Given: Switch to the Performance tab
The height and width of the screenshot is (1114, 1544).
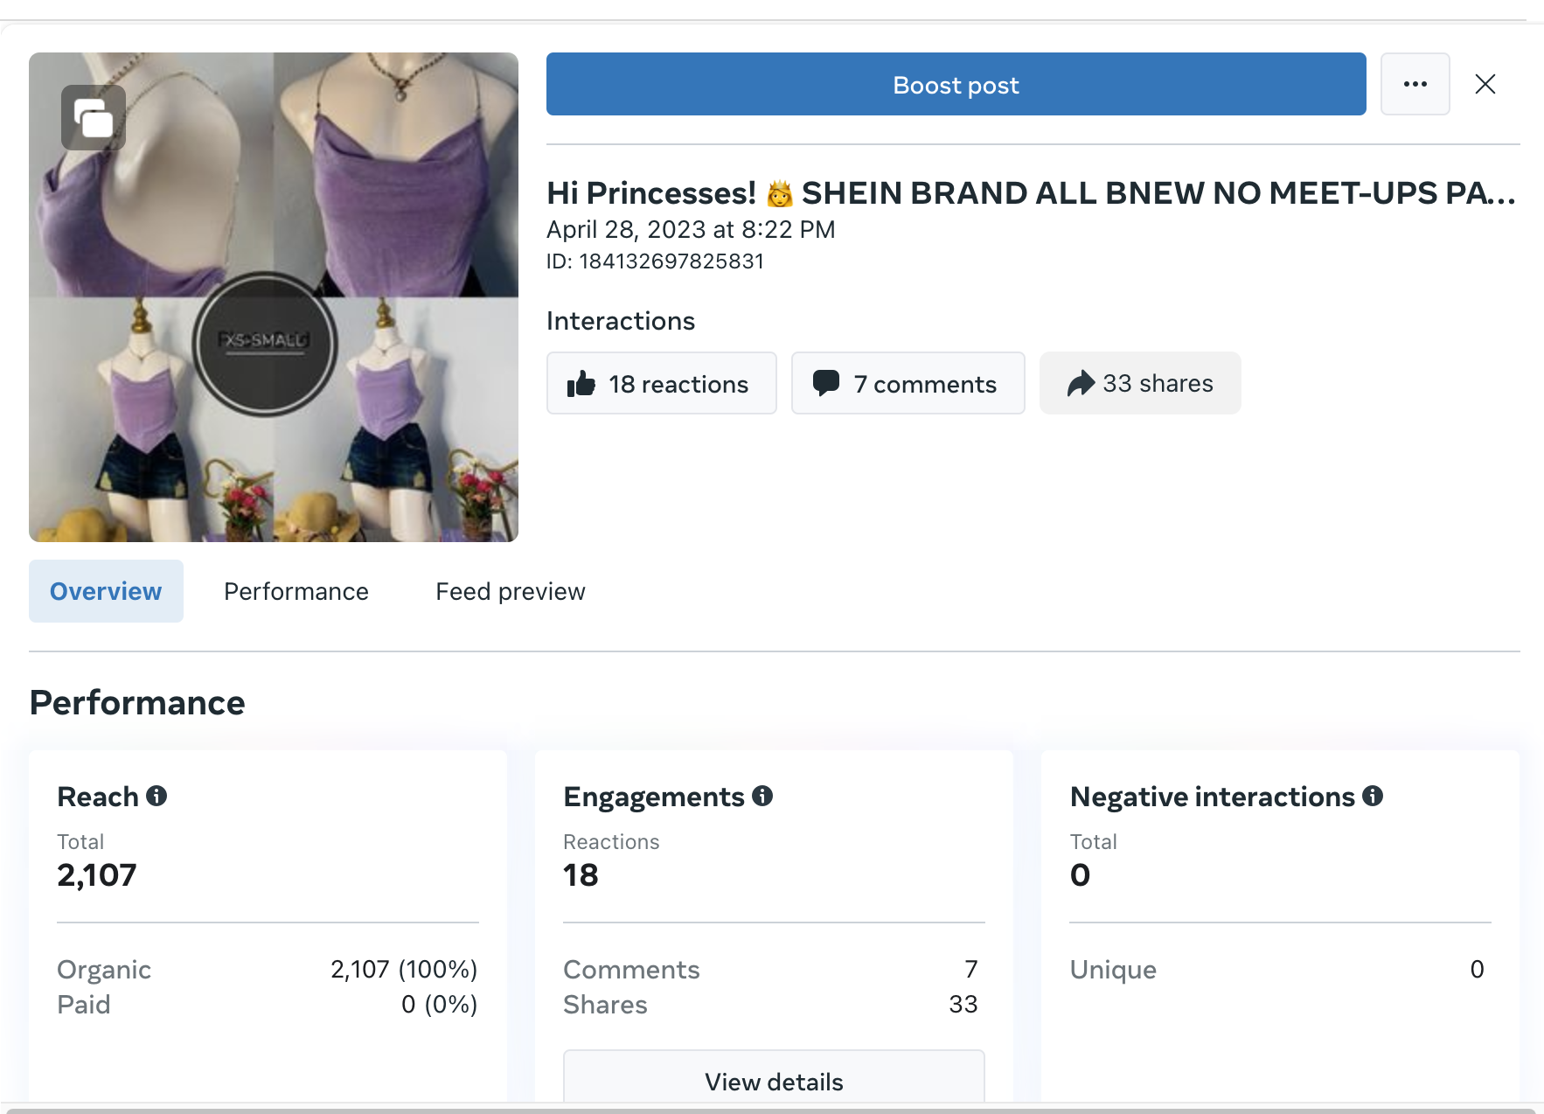Looking at the screenshot, I should click(x=296, y=592).
